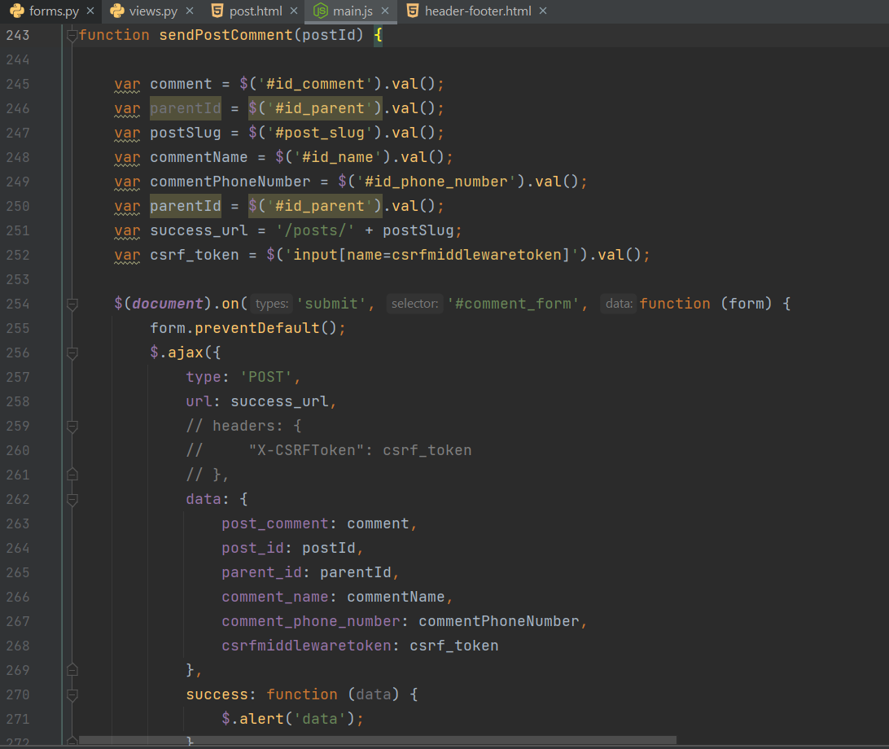Close the main.js tab
Screen dimensions: 889x749
pyautogui.click(x=385, y=11)
